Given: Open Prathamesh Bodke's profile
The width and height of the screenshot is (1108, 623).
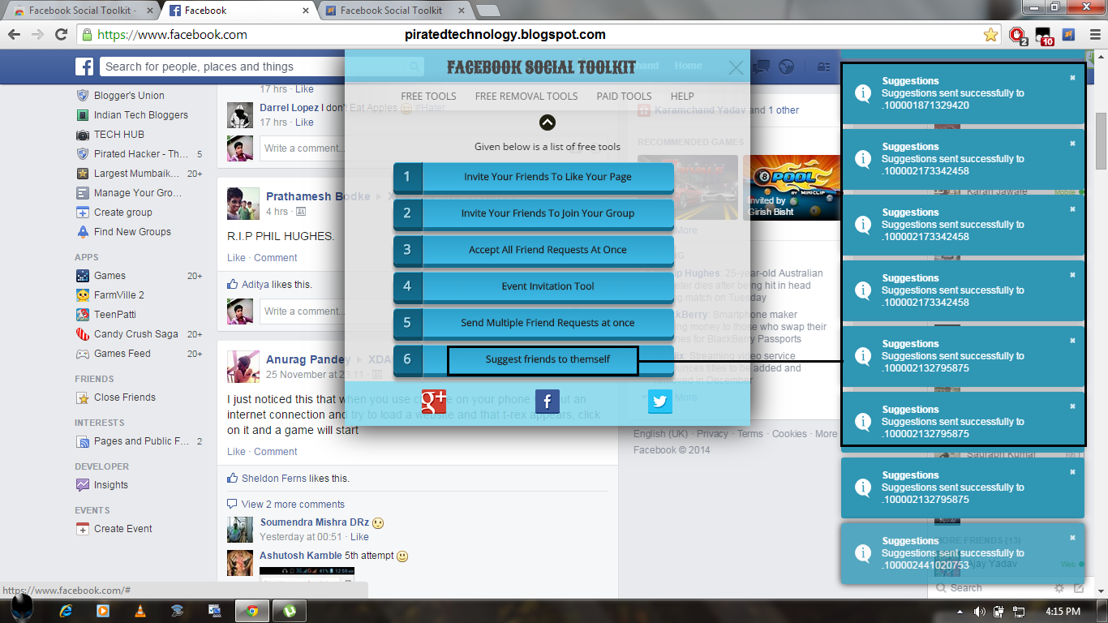Looking at the screenshot, I should coord(318,196).
